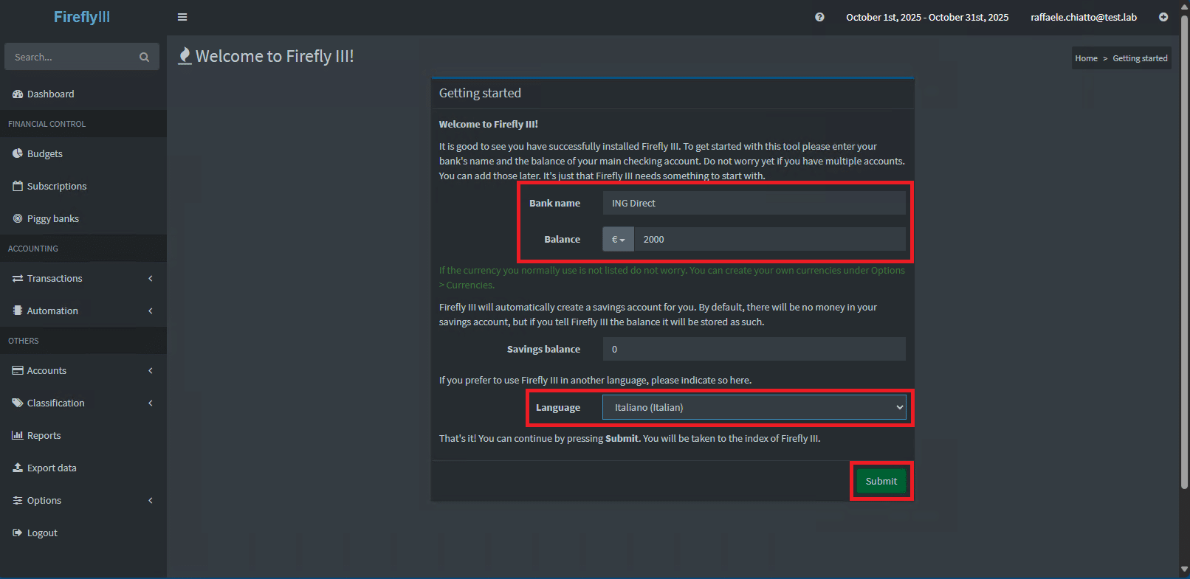The width and height of the screenshot is (1190, 579).
Task: Open Export data page
Action: click(x=51, y=468)
